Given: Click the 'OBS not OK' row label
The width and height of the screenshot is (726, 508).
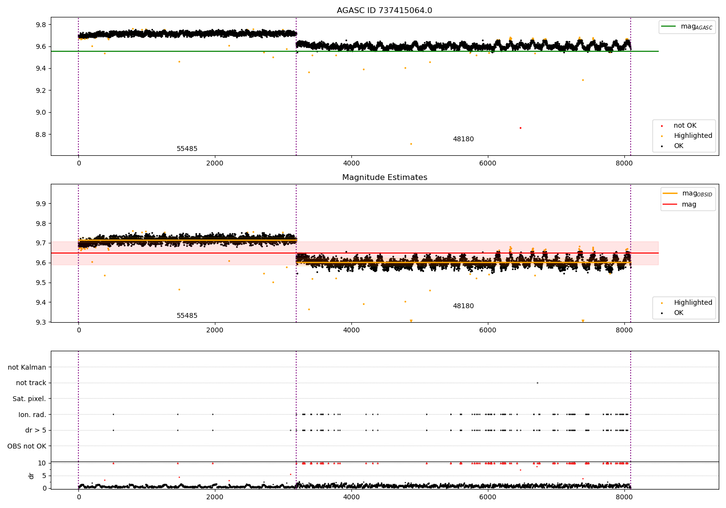Looking at the screenshot, I should click(x=27, y=447).
